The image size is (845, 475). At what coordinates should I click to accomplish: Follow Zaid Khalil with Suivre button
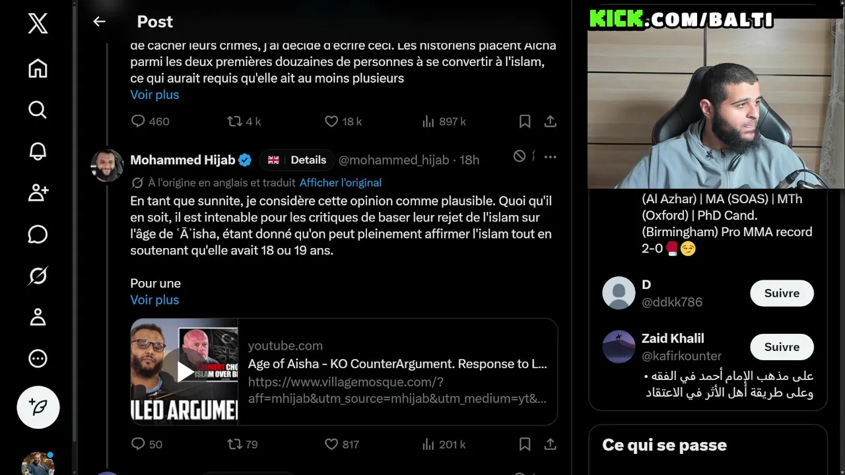(x=782, y=347)
